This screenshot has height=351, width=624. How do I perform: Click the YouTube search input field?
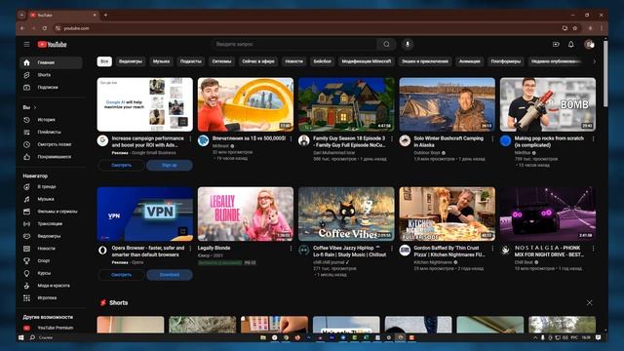(x=294, y=44)
